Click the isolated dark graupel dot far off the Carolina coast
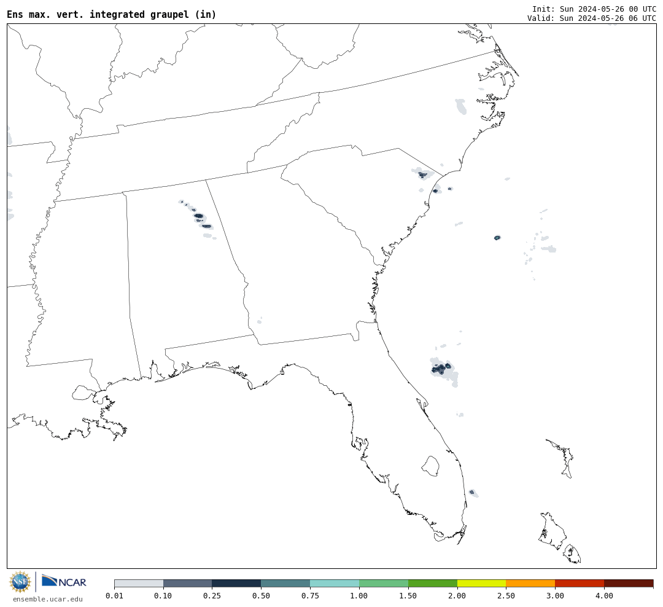Image resolution: width=663 pixels, height=607 pixels. [497, 238]
